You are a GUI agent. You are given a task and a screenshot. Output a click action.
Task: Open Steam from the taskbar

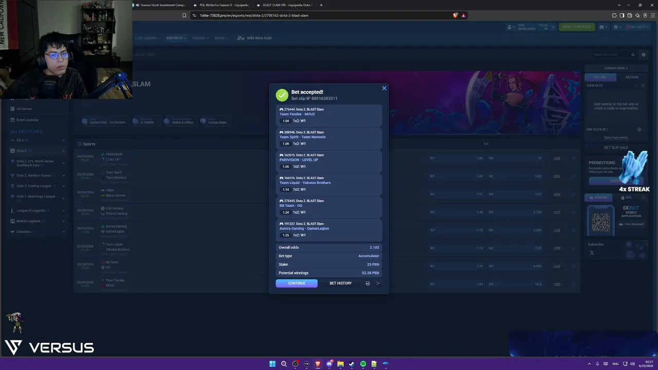pyautogui.click(x=352, y=364)
